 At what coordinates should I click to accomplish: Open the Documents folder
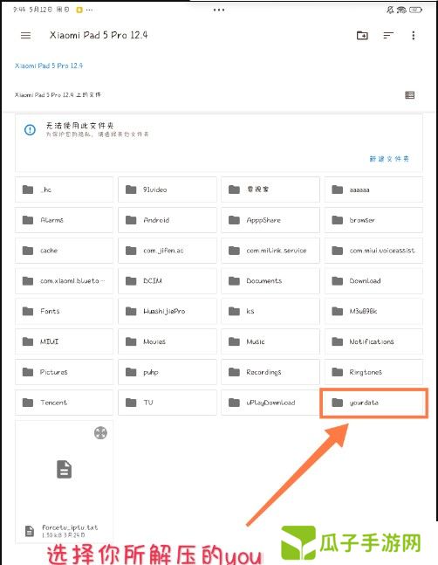[x=270, y=280]
